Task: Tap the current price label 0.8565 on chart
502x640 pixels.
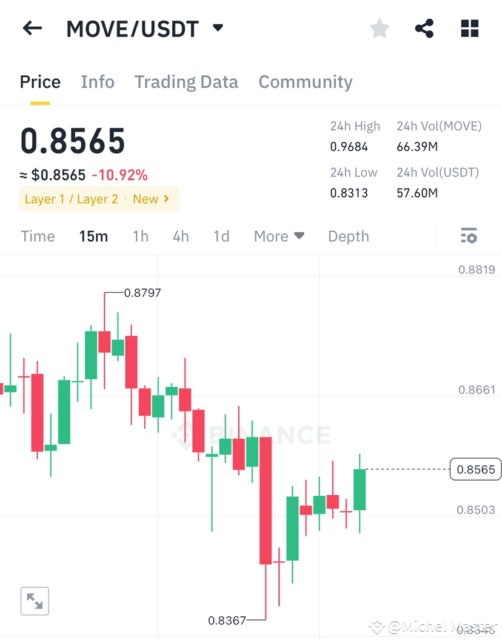Action: click(475, 469)
